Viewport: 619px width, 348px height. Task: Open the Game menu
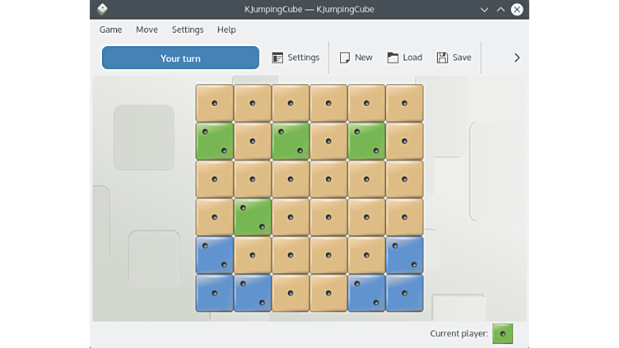pos(110,30)
